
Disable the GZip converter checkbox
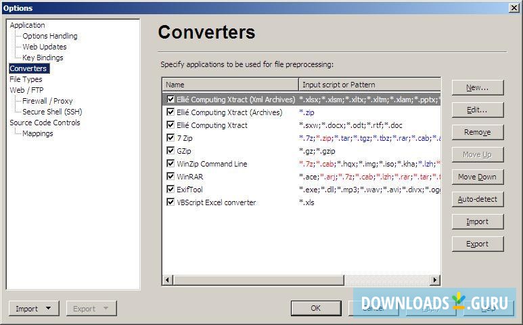click(x=170, y=150)
